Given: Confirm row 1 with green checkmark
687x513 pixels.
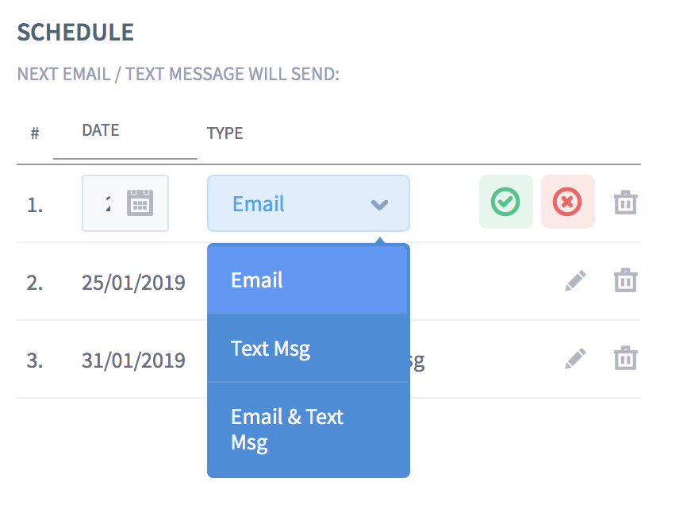Looking at the screenshot, I should coord(505,202).
